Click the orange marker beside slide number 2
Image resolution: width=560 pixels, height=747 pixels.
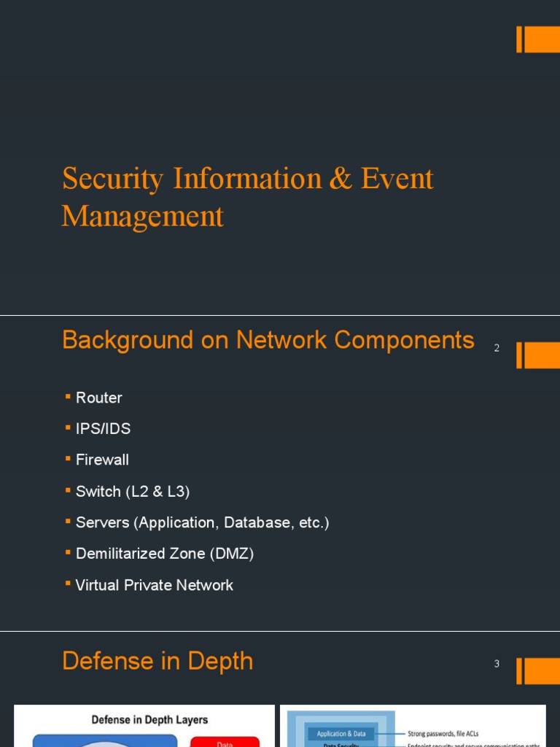pos(538,355)
